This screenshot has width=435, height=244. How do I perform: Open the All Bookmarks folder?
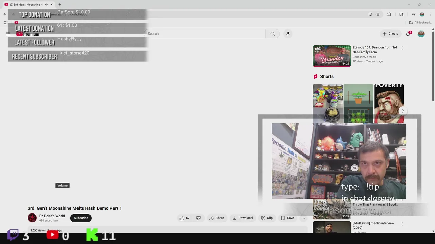(420, 23)
